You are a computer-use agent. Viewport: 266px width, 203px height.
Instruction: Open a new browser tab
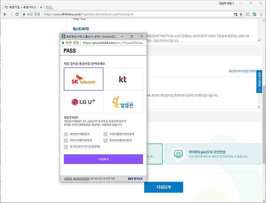(49, 7)
